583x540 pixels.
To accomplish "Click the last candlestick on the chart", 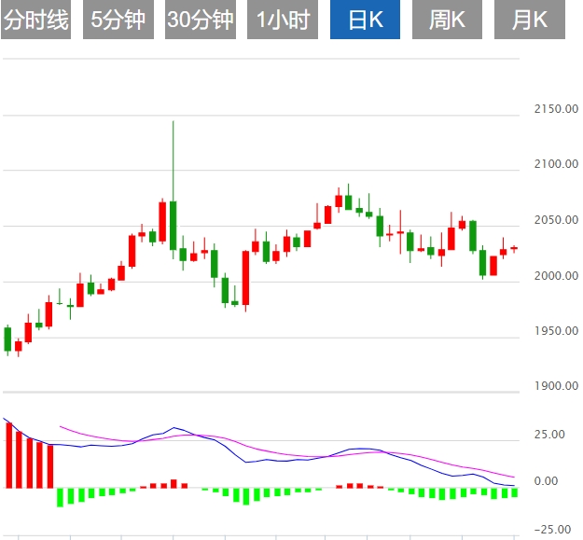I will click(514, 249).
